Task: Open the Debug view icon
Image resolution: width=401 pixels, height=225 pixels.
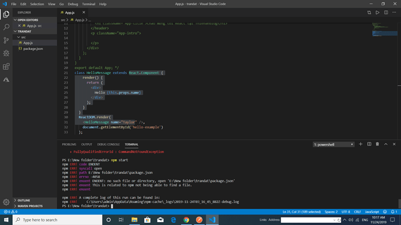Action: point(6,53)
